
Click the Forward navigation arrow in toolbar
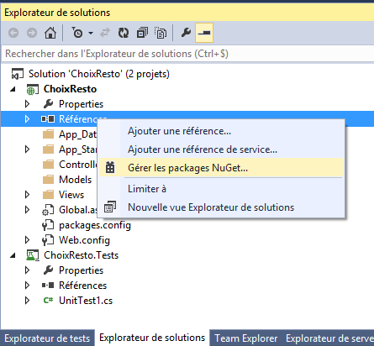[x=32, y=33]
